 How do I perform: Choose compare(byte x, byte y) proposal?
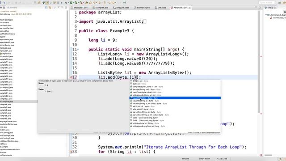(x=175, y=87)
